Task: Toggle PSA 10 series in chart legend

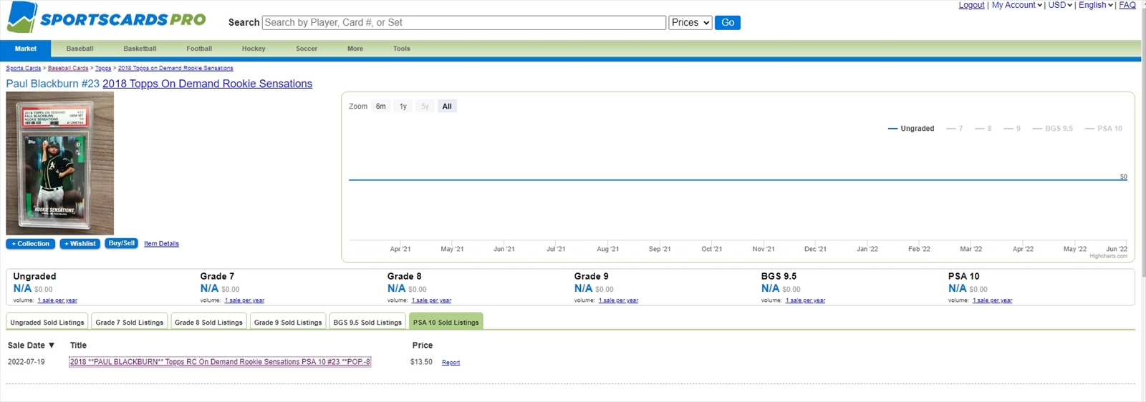Action: (x=1104, y=129)
